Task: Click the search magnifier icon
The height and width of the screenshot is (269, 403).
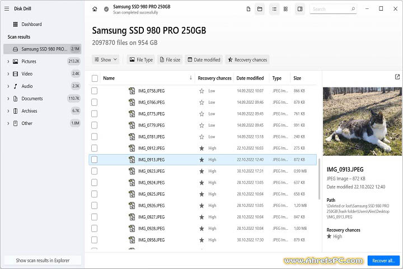Action: point(353,9)
